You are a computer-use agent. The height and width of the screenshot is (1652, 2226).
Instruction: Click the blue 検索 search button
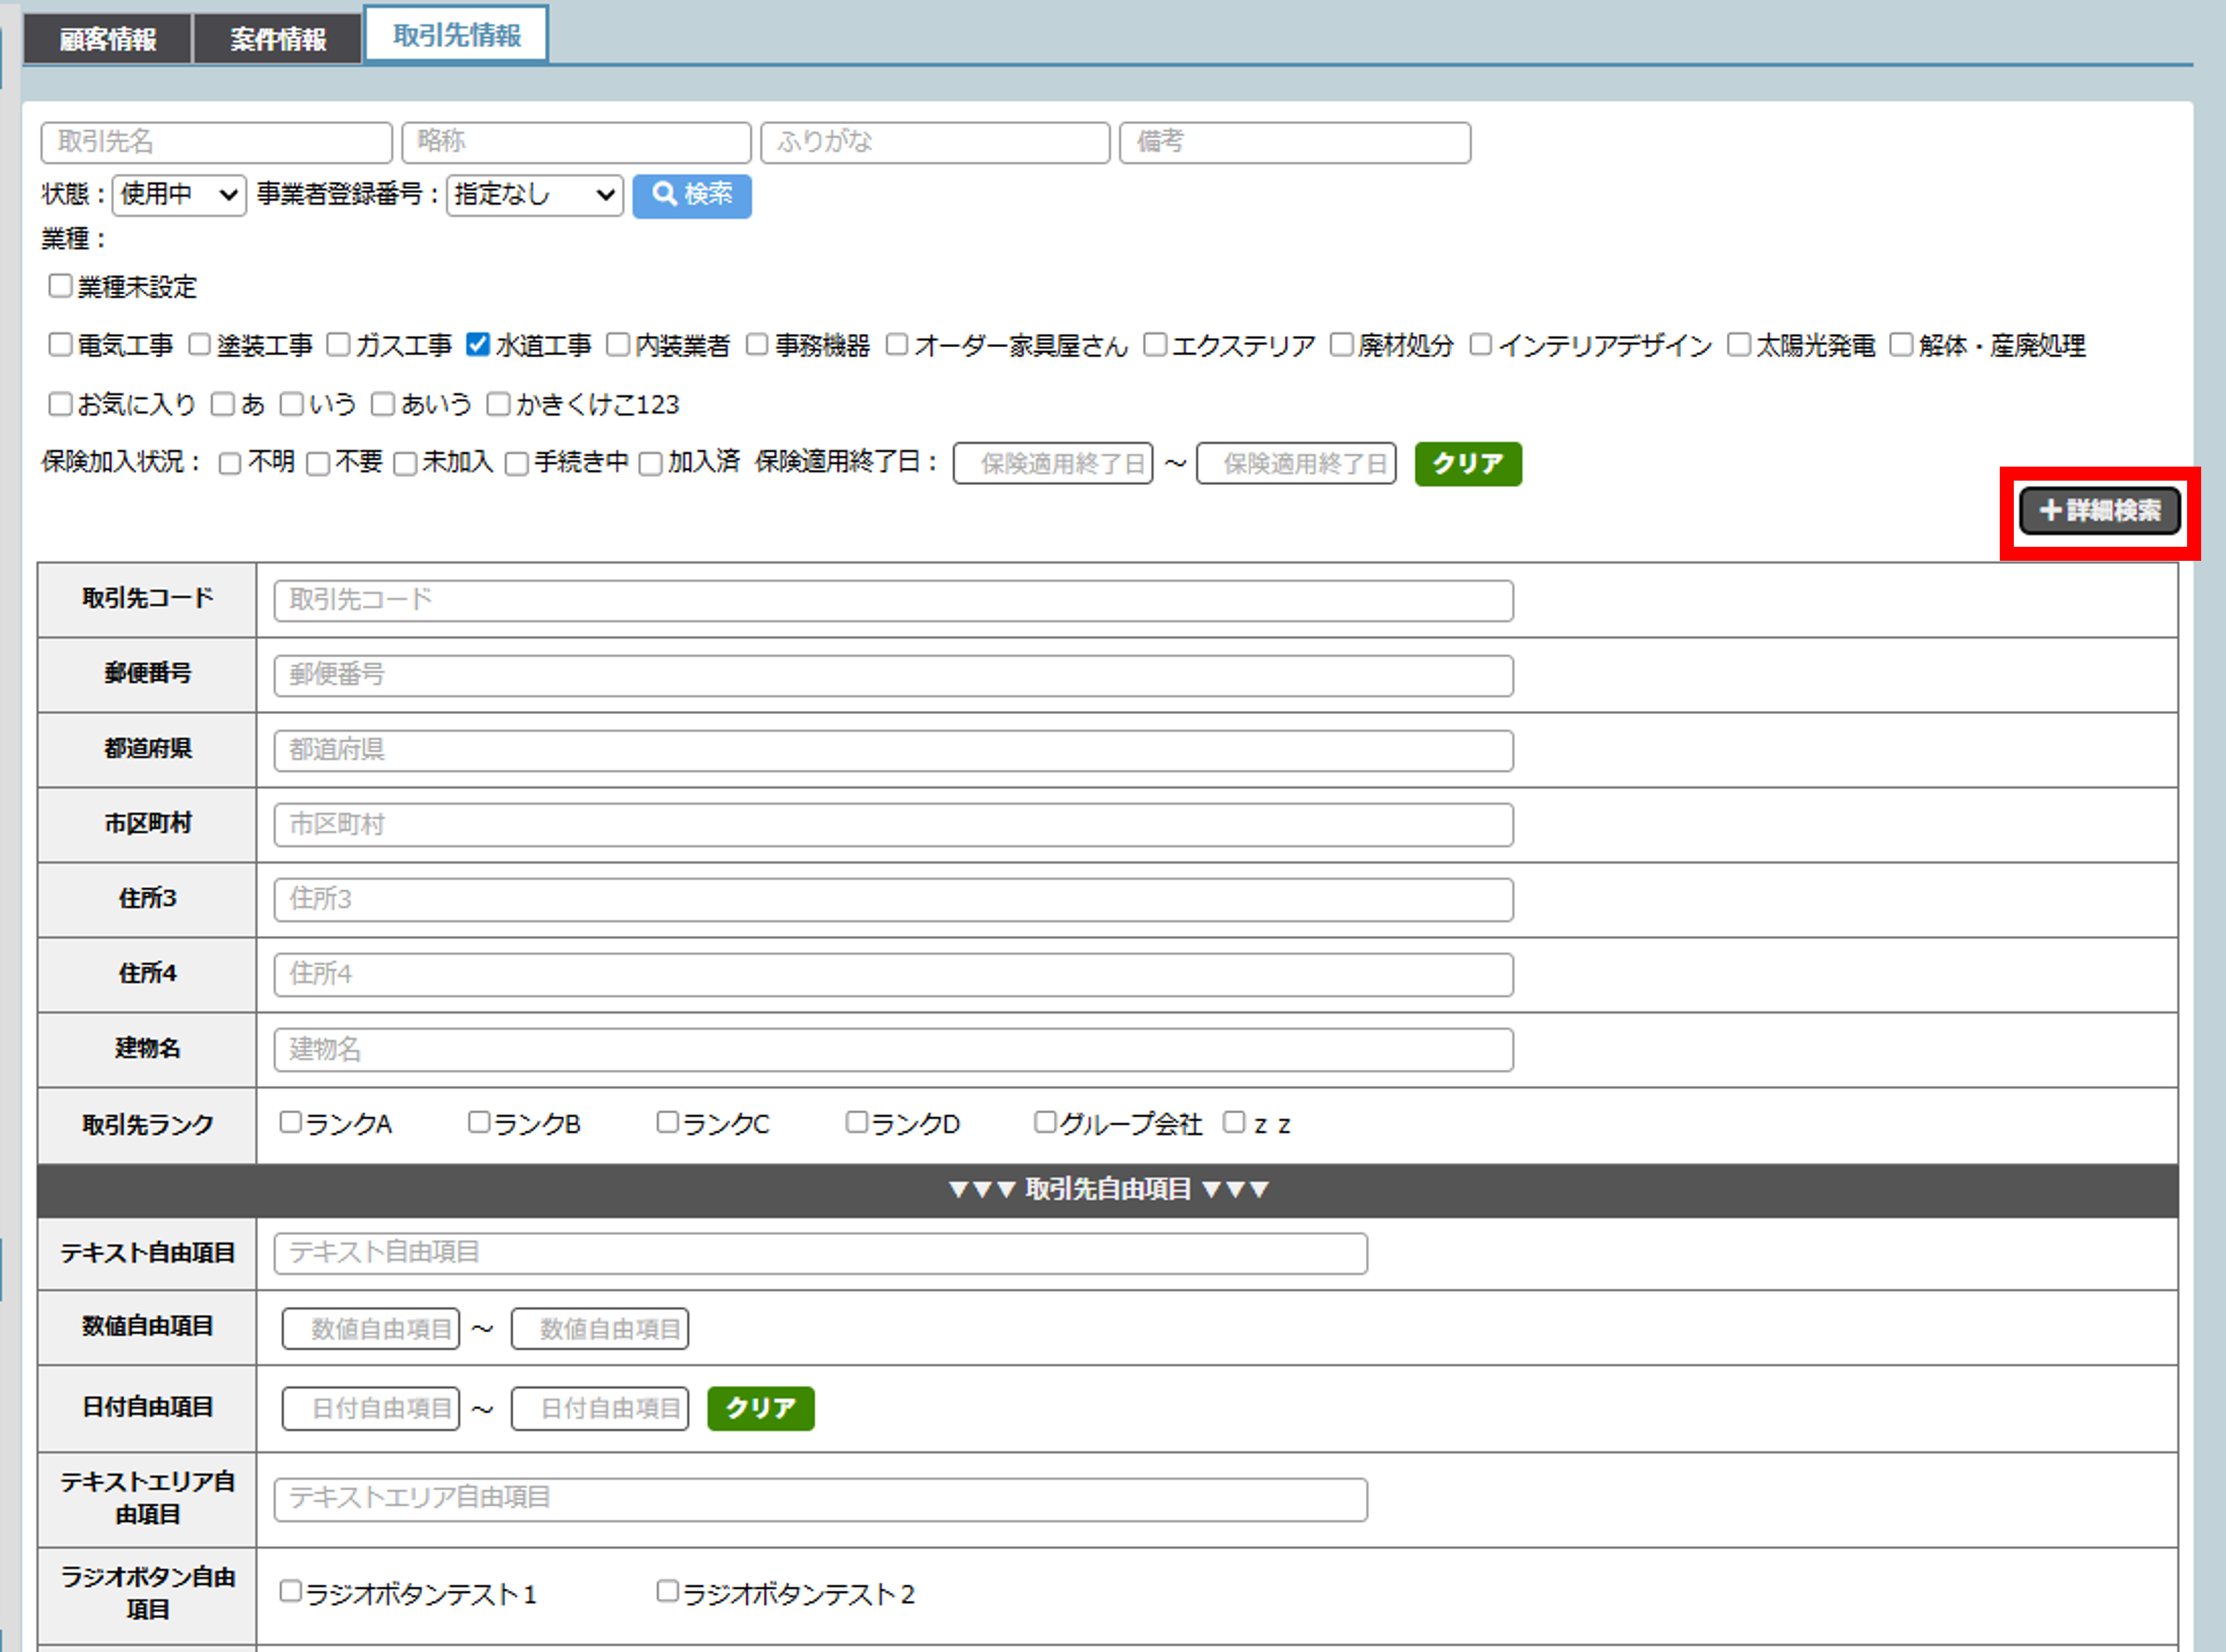691,195
